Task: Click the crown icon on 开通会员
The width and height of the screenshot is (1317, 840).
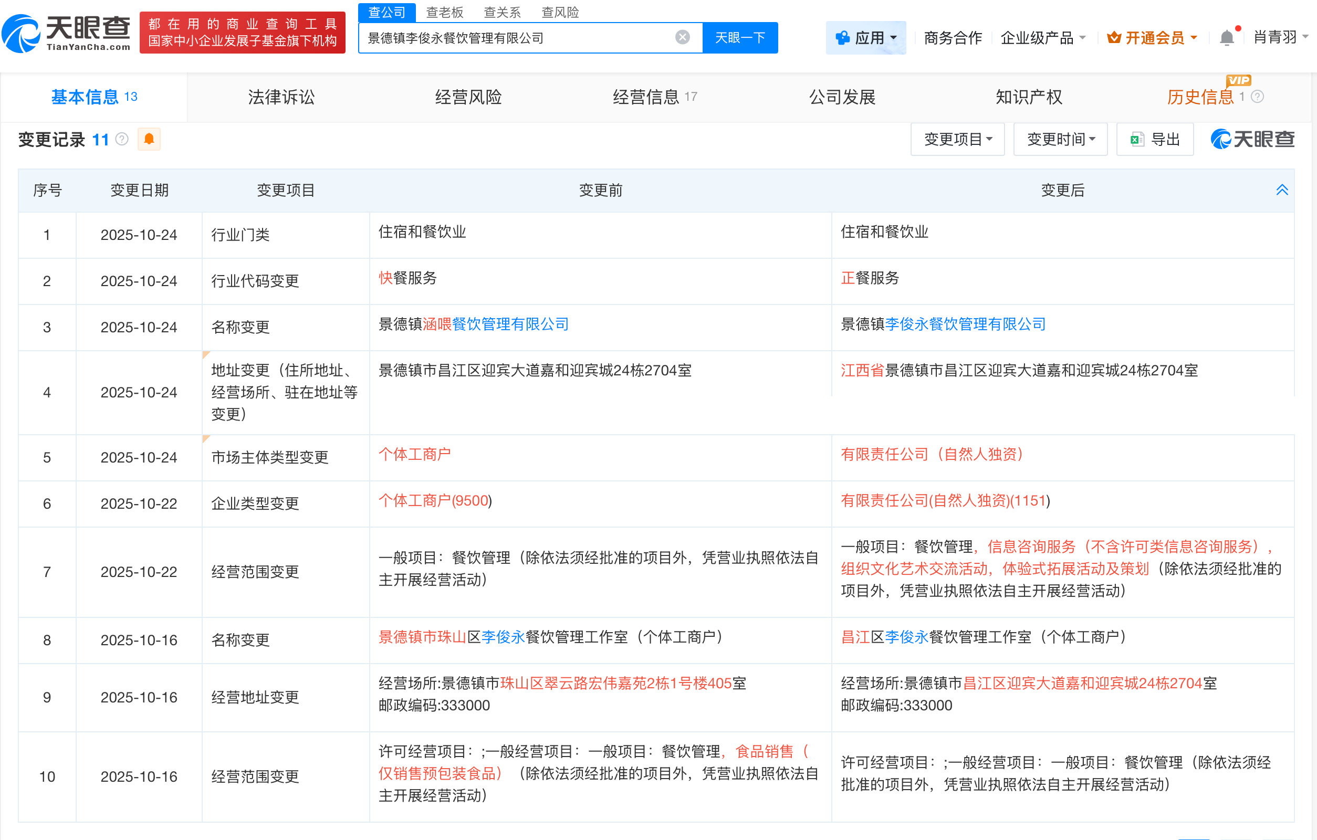Action: point(1114,38)
